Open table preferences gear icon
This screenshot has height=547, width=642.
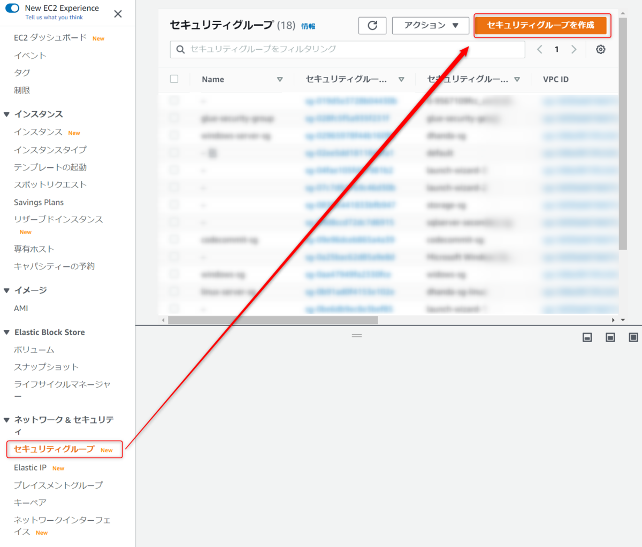click(x=601, y=49)
